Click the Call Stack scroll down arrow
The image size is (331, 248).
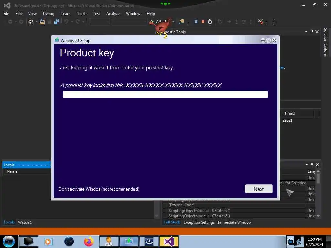coord(318,216)
